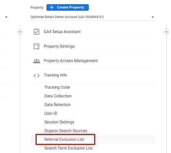The width and height of the screenshot is (171, 153).
Task: Click the arrow circle icon right of property column
Action: pyautogui.click(x=166, y=32)
